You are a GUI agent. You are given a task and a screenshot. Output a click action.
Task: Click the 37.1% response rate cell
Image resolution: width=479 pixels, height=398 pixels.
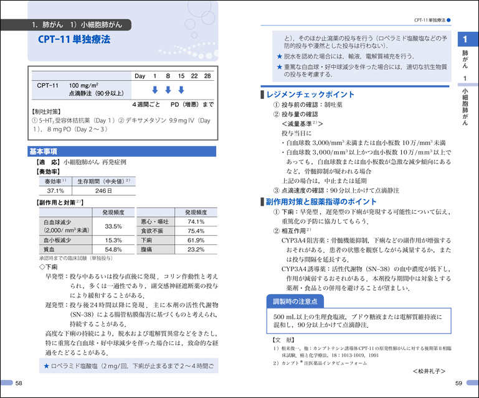tap(55, 190)
